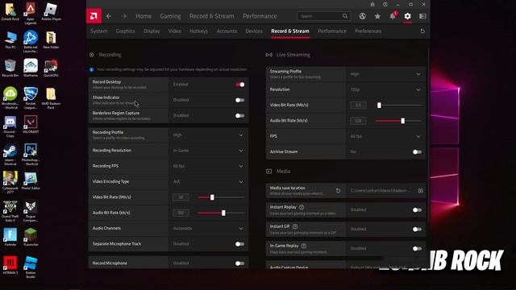Click the search magnifier icon

coord(345,16)
